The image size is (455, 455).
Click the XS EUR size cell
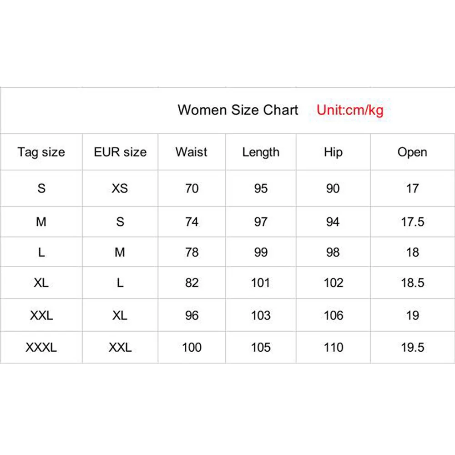120,189
